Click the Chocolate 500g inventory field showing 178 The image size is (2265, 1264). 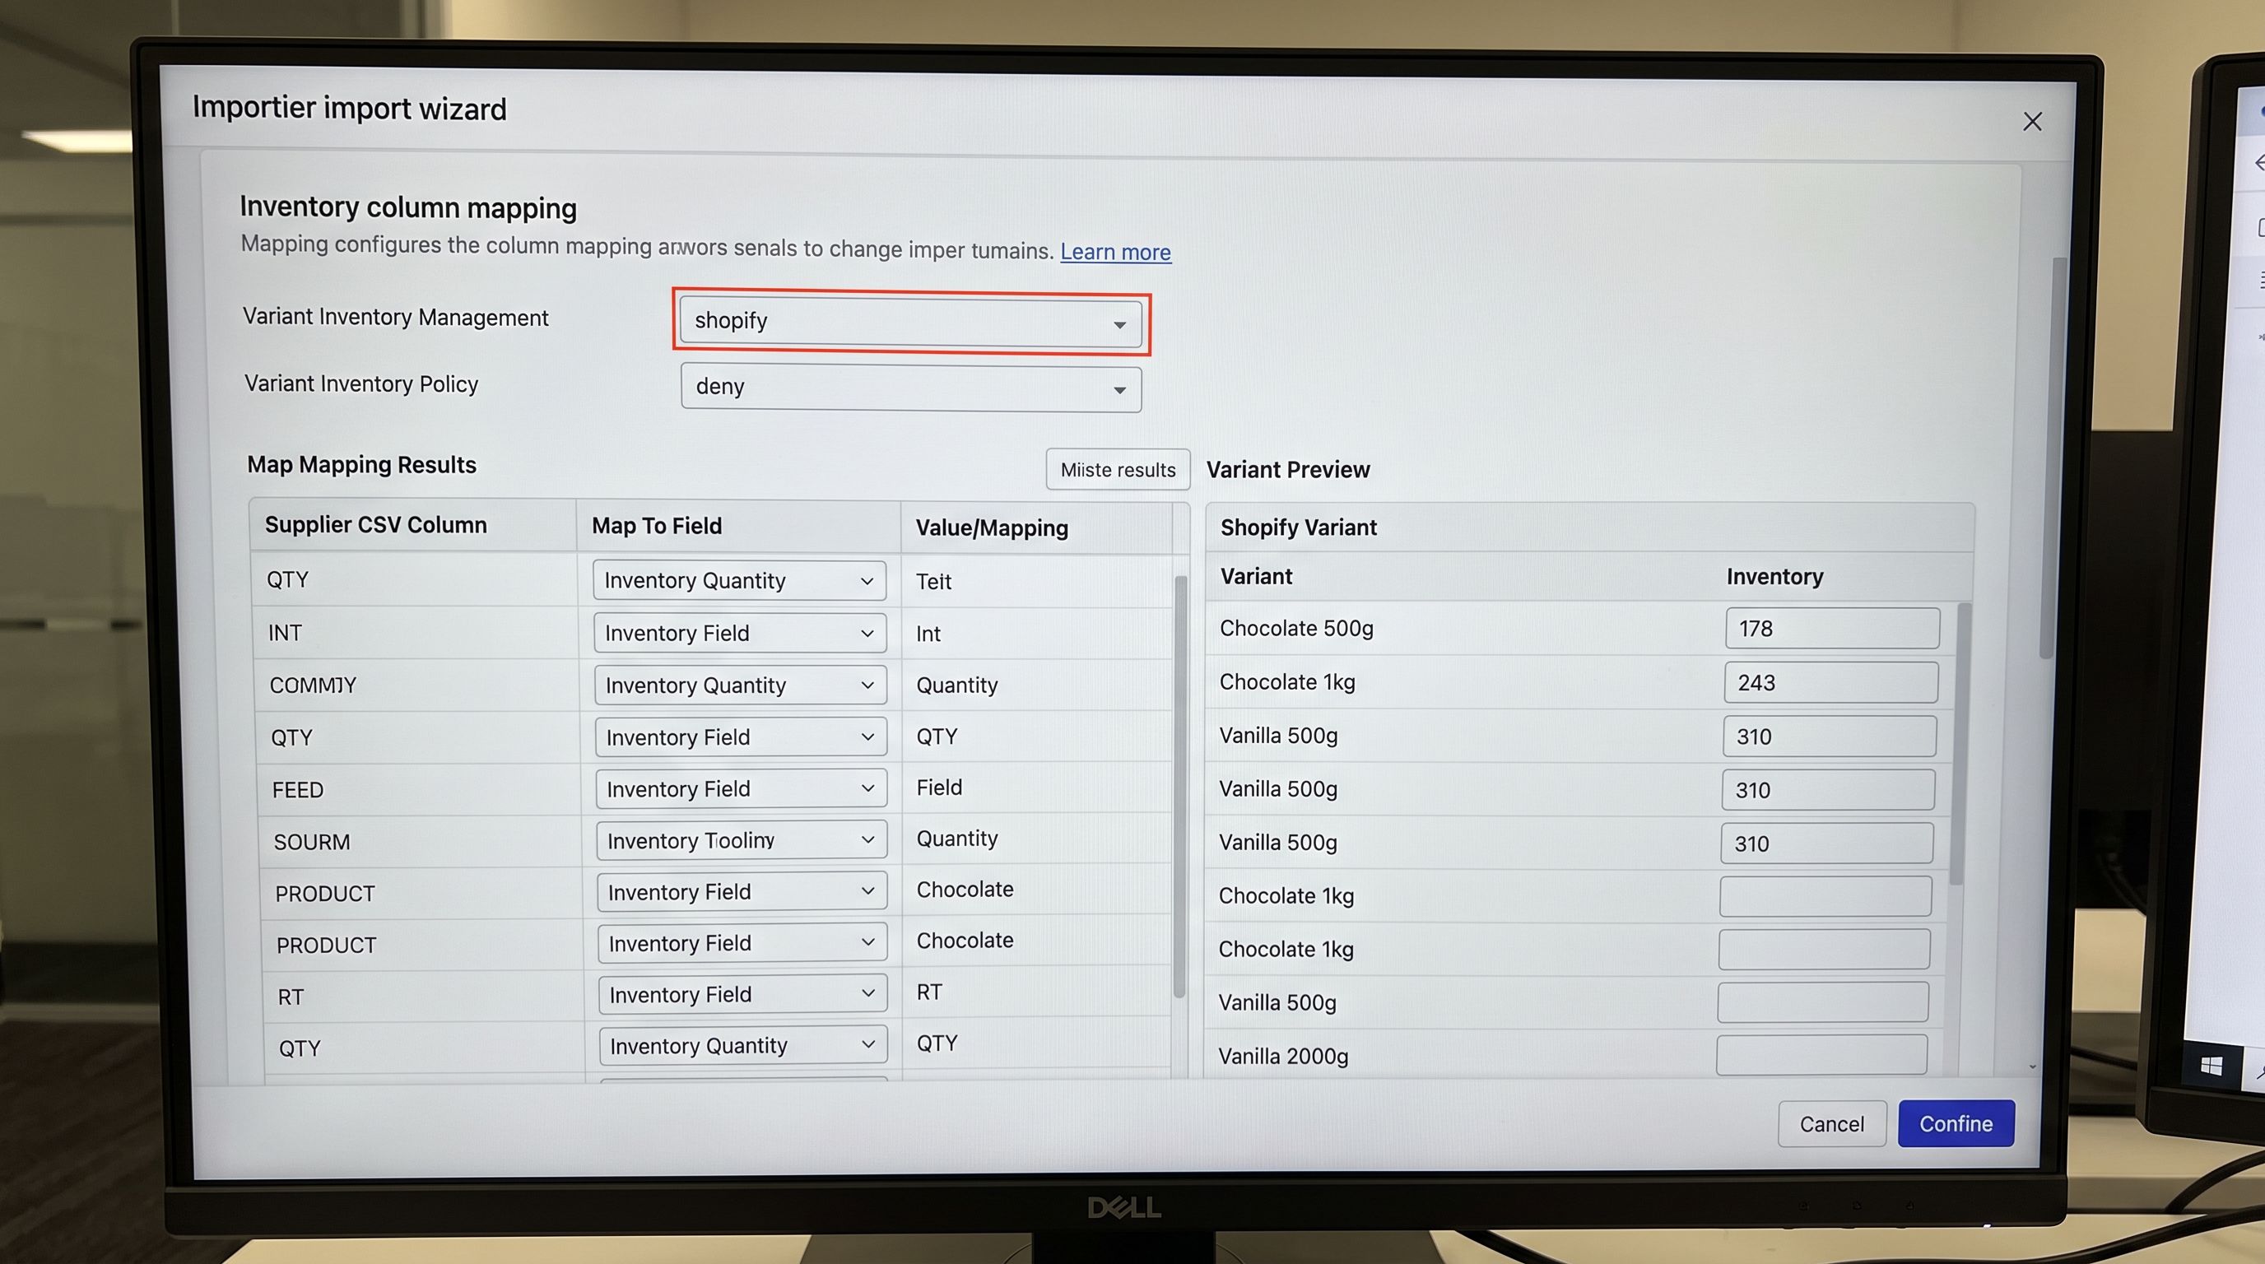pos(1831,629)
